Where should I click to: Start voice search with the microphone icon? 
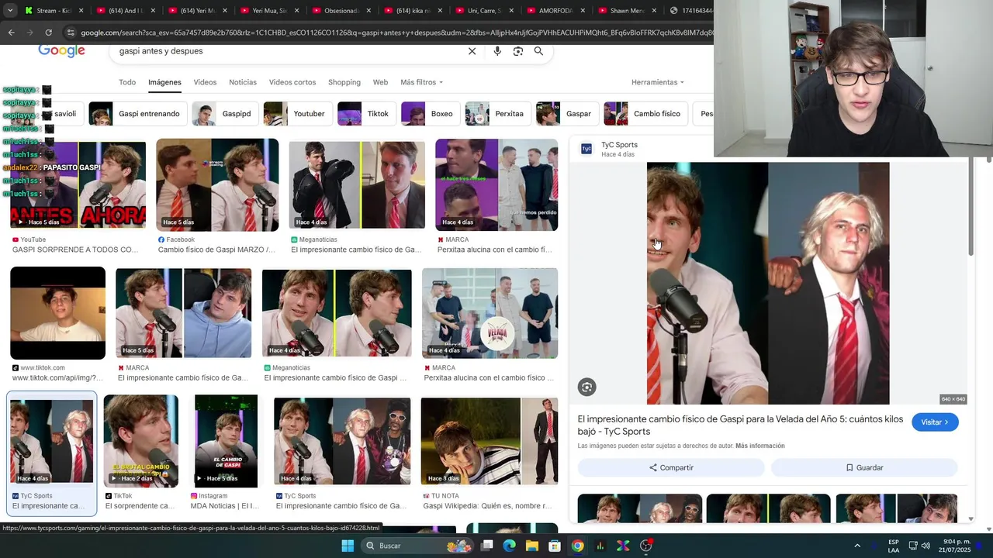click(497, 51)
